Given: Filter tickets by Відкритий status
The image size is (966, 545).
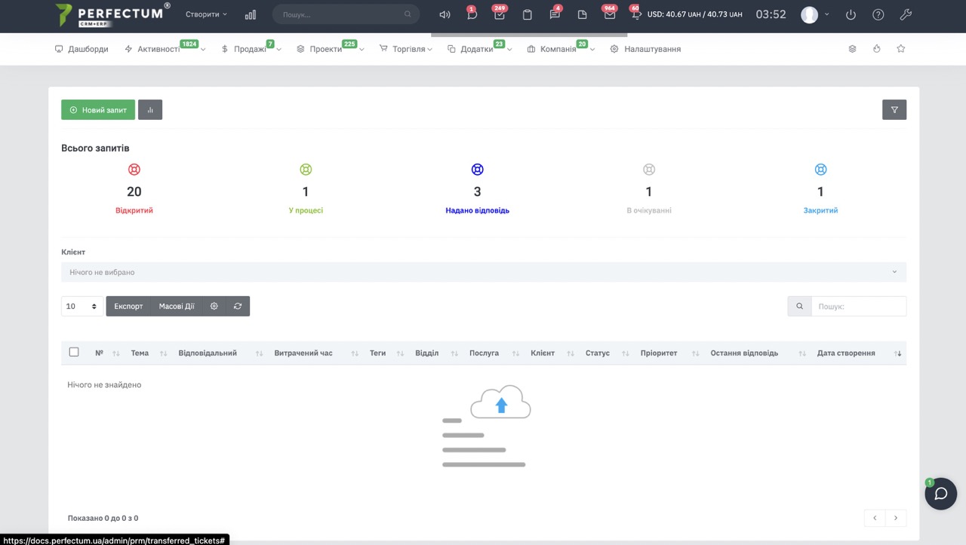Looking at the screenshot, I should tap(134, 210).
